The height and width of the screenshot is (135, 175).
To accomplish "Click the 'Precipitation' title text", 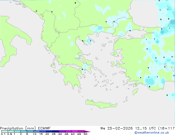I will [x=12, y=128].
